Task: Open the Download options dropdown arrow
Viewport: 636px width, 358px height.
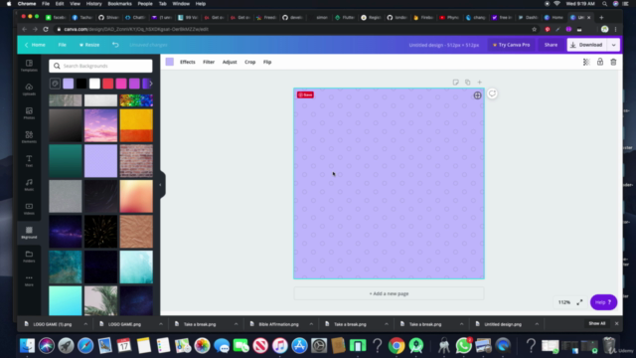Action: [614, 45]
